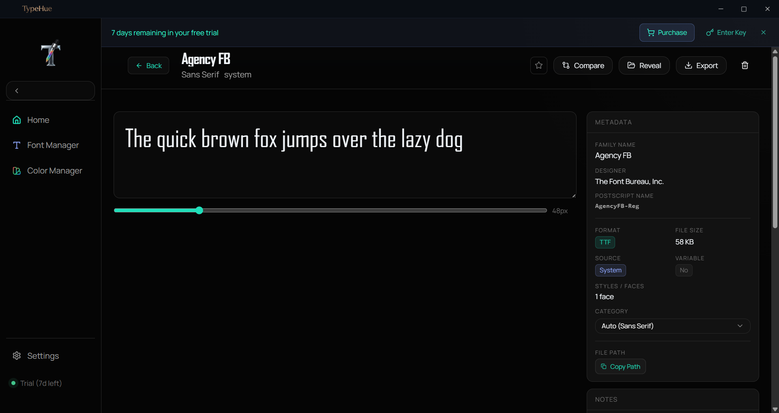The height and width of the screenshot is (413, 779).
Task: Click the vertical scrollbar thumb
Action: tap(775, 142)
